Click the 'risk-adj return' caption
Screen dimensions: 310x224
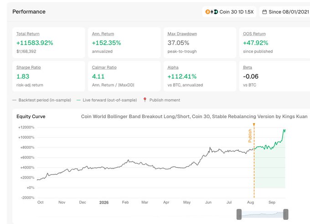pos(30,85)
